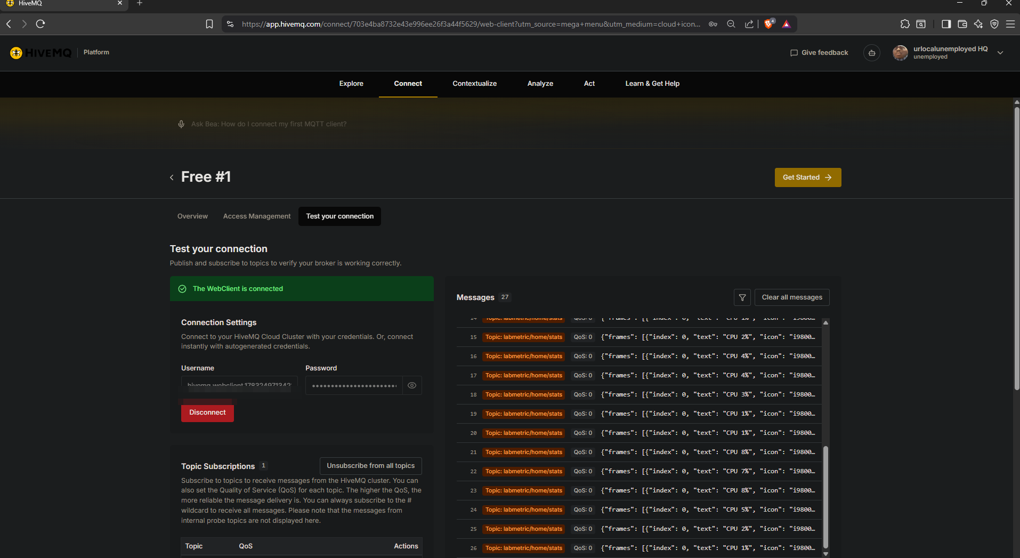Open the Analyze menu
1020x558 pixels.
[x=540, y=84]
